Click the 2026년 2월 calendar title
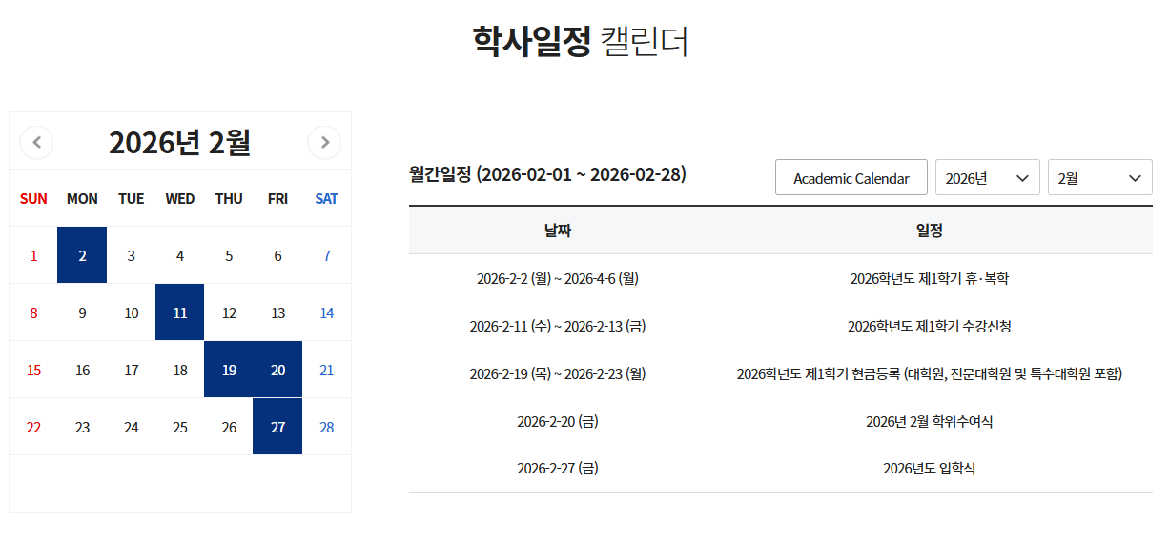This screenshot has width=1169, height=543. tap(179, 143)
